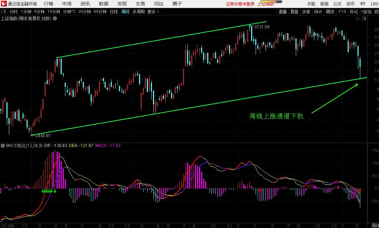Switch to 60分钟 period
The height and width of the screenshot is (228, 379).
[x=100, y=12]
